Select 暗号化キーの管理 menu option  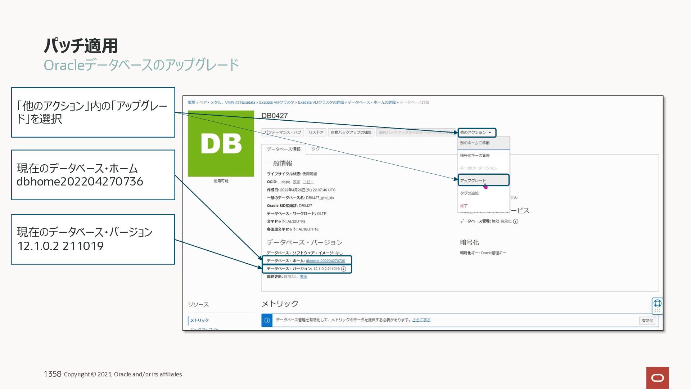[x=475, y=156]
